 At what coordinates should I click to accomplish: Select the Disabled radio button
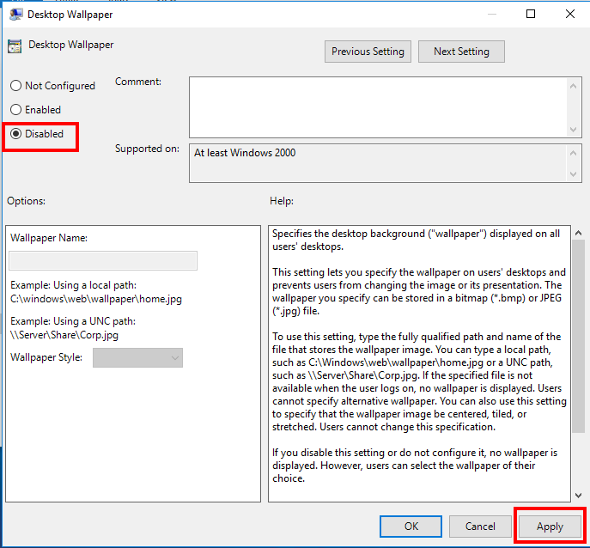click(15, 134)
